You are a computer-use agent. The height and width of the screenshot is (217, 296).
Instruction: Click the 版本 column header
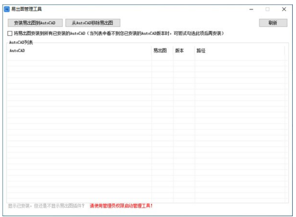184,51
